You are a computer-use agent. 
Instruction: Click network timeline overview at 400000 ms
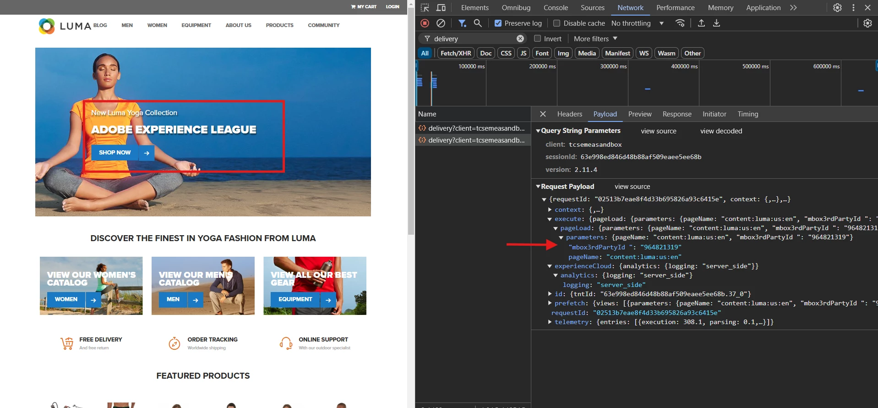685,66
